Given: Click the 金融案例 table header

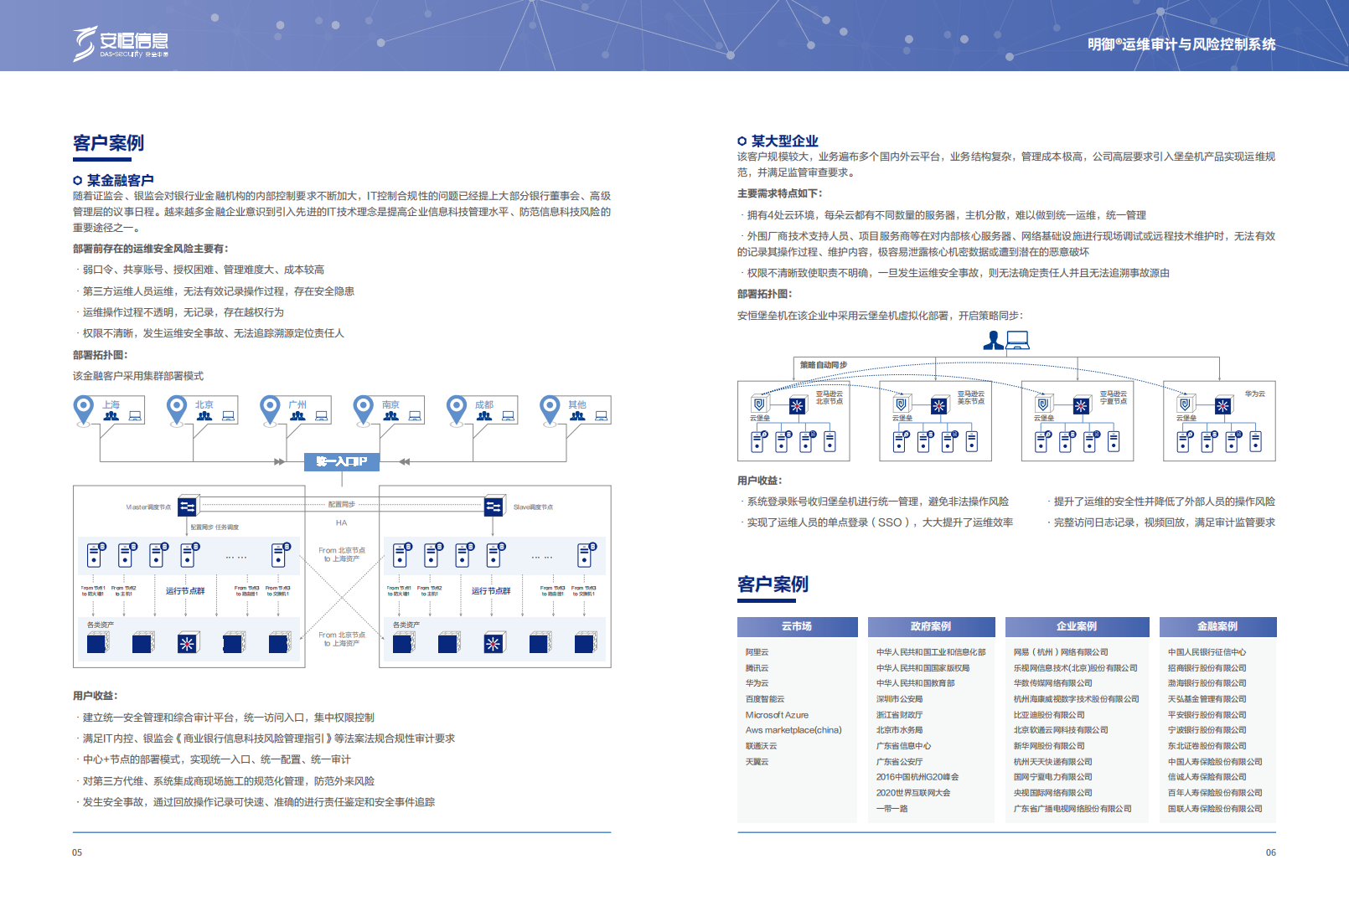Looking at the screenshot, I should tap(1217, 626).
